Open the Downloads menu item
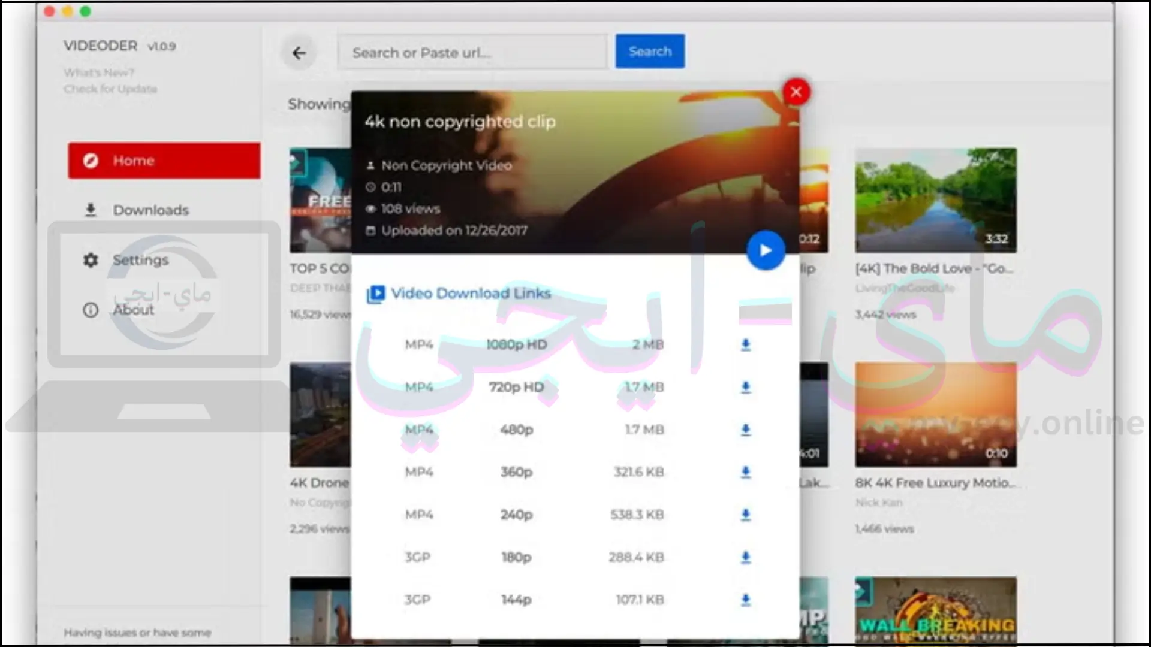The height and width of the screenshot is (647, 1151). tap(164, 210)
